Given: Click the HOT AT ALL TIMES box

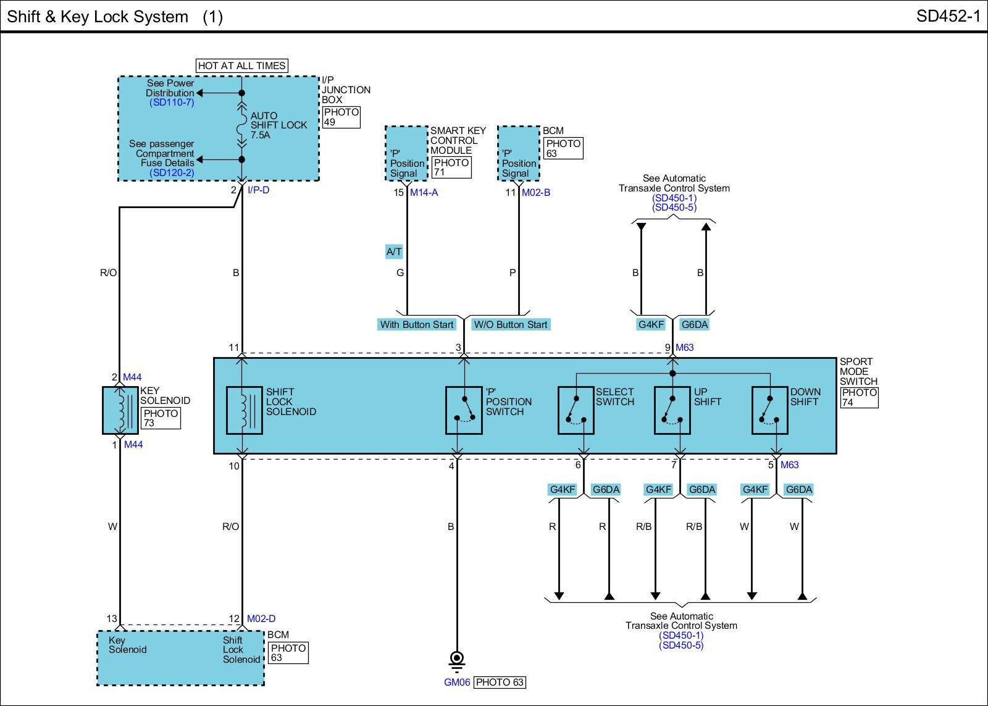Looking at the screenshot, I should [242, 65].
